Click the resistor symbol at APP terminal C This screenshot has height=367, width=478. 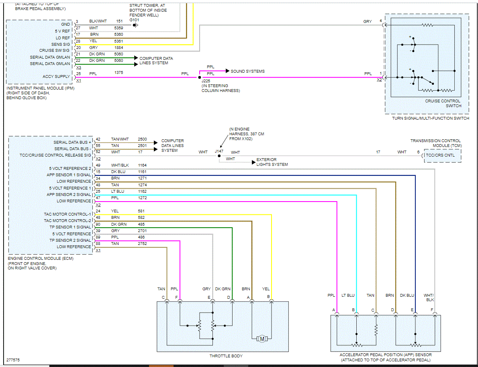[376, 330]
